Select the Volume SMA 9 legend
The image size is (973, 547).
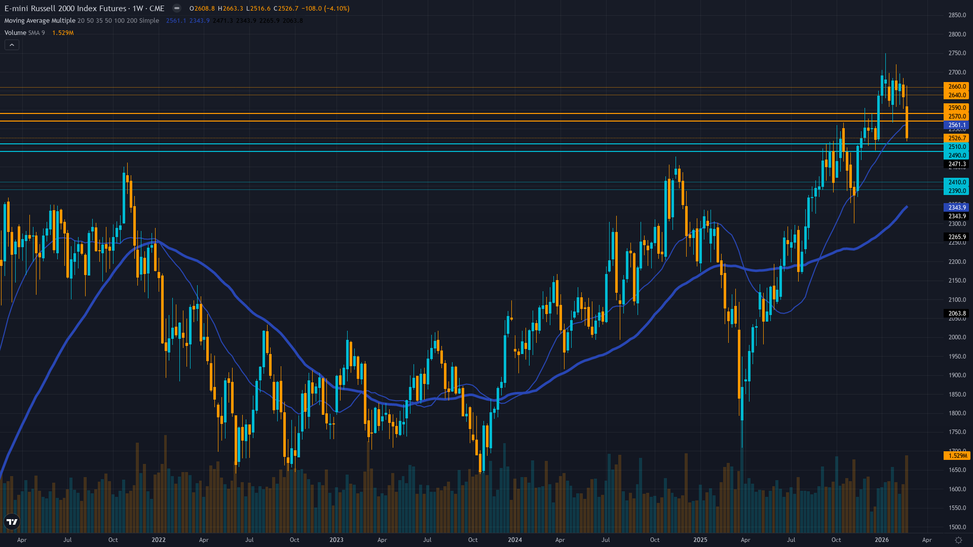25,33
